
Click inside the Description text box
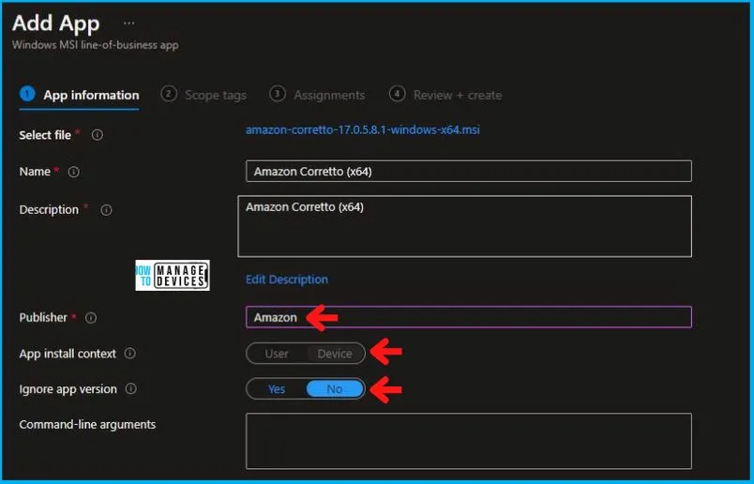pos(465,226)
